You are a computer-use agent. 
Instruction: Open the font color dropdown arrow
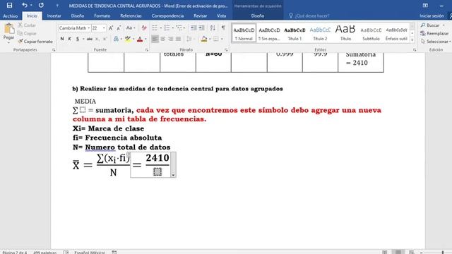pos(145,39)
